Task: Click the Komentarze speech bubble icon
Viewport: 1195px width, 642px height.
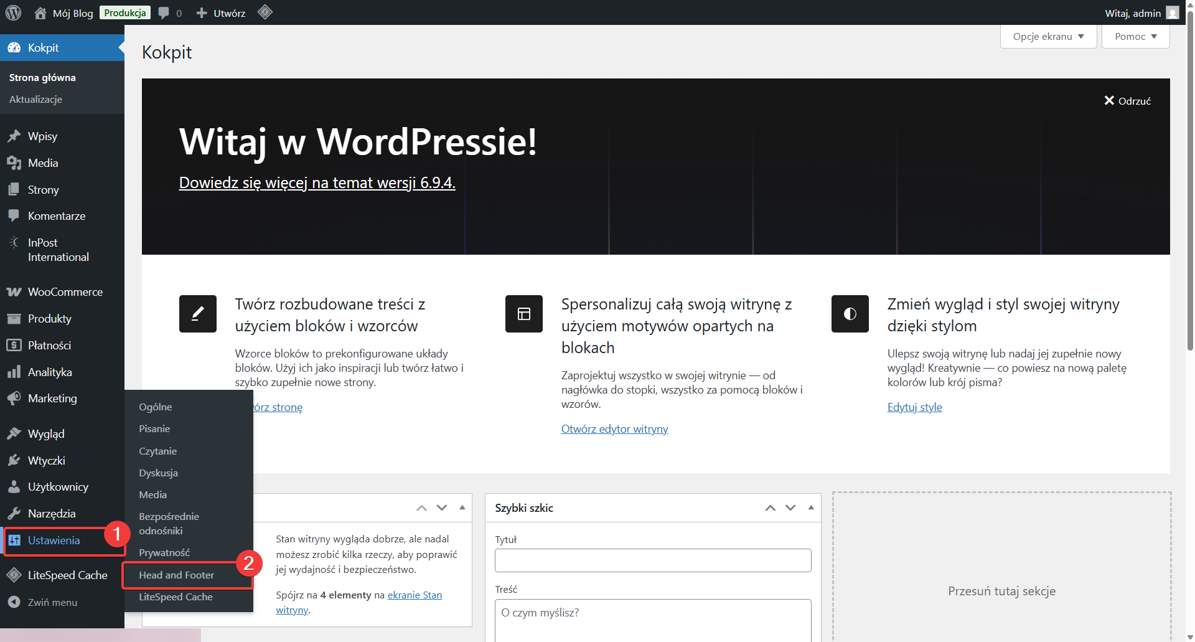Action: point(14,216)
